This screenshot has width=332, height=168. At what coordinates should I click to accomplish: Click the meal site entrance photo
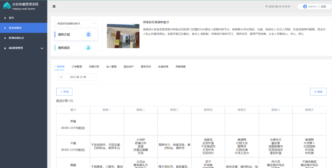[121, 36]
